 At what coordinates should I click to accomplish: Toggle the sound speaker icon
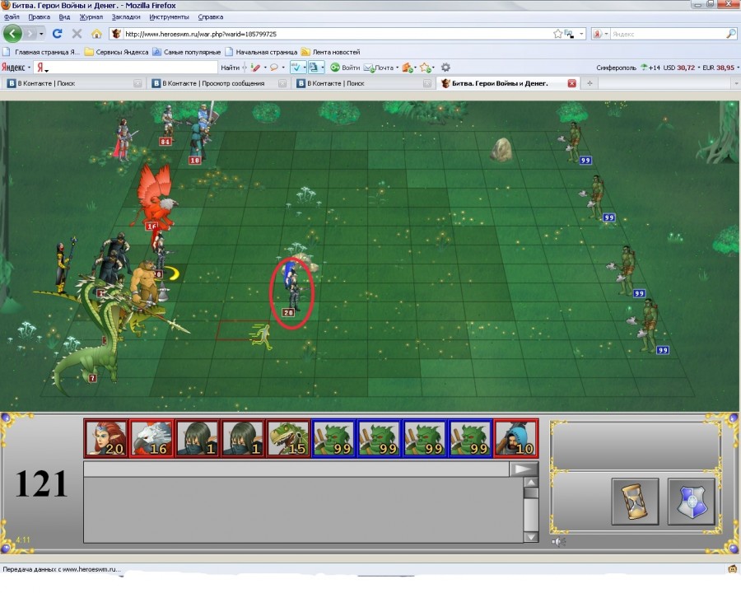click(558, 542)
